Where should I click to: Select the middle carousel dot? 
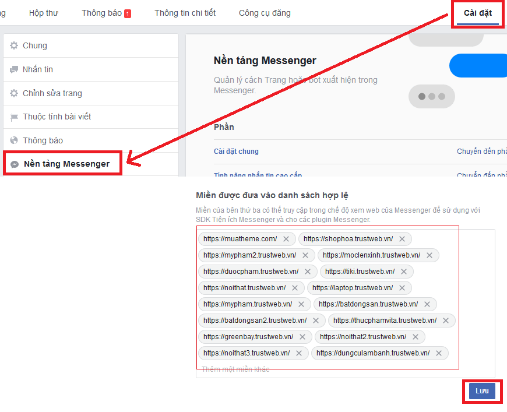click(431, 96)
